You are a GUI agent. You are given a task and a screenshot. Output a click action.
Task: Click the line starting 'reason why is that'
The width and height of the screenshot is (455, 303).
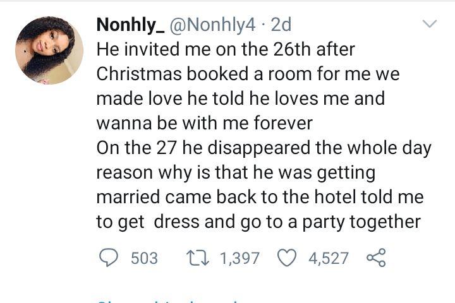click(235, 172)
